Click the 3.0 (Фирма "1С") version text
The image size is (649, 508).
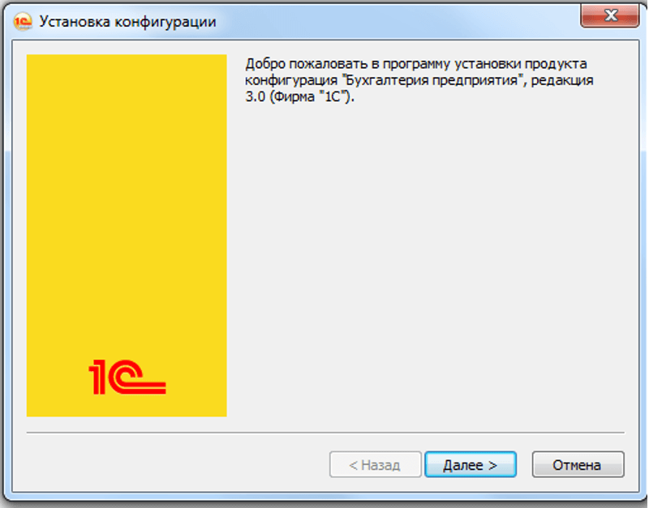coord(299,96)
